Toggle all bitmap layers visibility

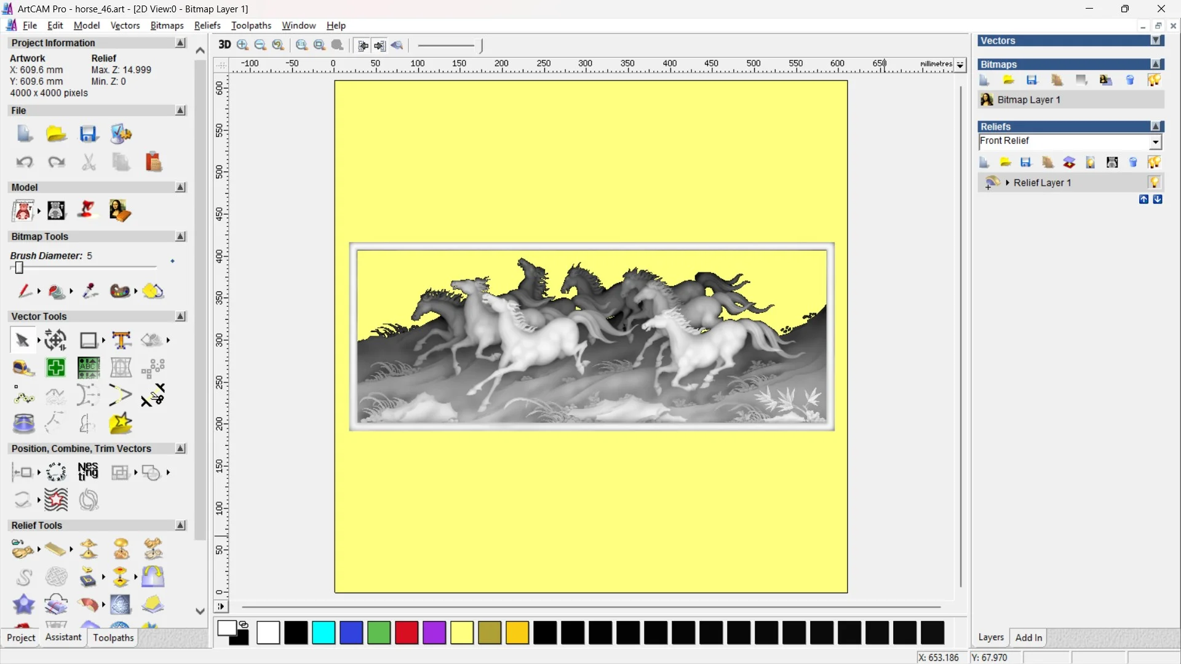pos(1154,80)
